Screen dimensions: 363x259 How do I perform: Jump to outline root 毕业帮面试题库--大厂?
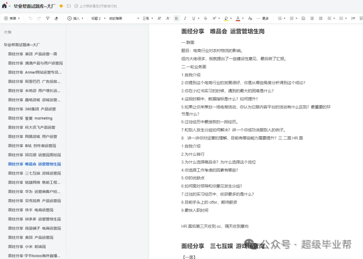pos(22,45)
